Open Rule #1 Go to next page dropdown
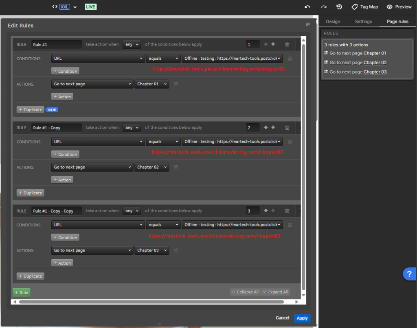 (92, 84)
